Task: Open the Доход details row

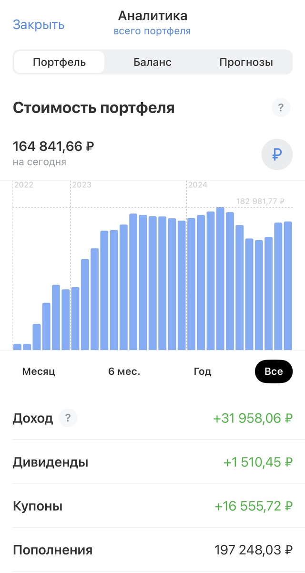Action: pyautogui.click(x=152, y=417)
